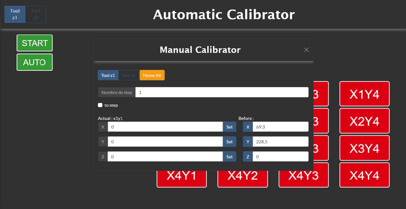Select the Tool z1 tab in the header

click(x=15, y=14)
